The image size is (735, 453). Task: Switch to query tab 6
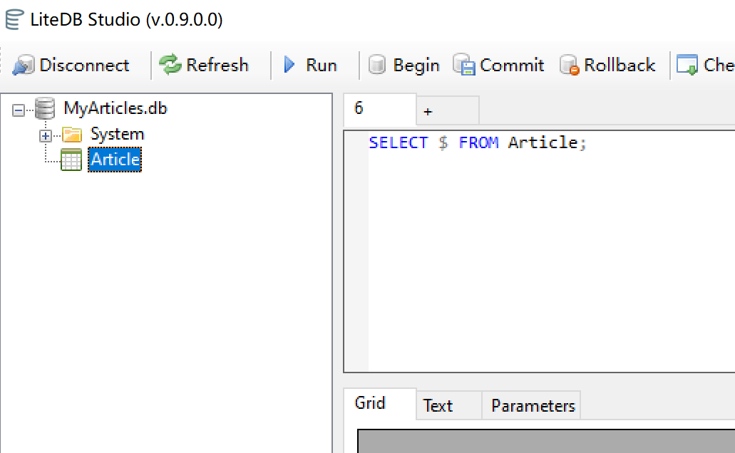380,110
